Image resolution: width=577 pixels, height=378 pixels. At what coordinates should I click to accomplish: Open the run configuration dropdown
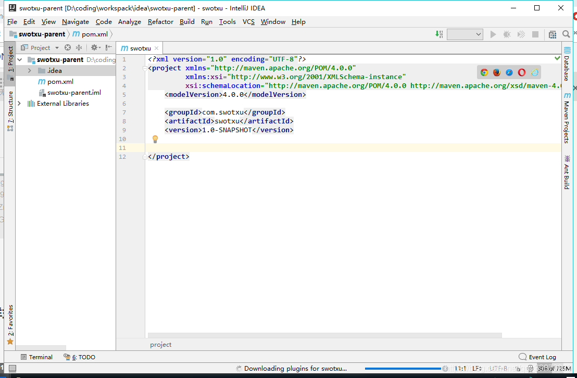(465, 34)
